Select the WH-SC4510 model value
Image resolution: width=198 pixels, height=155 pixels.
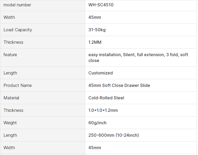coord(101,5)
